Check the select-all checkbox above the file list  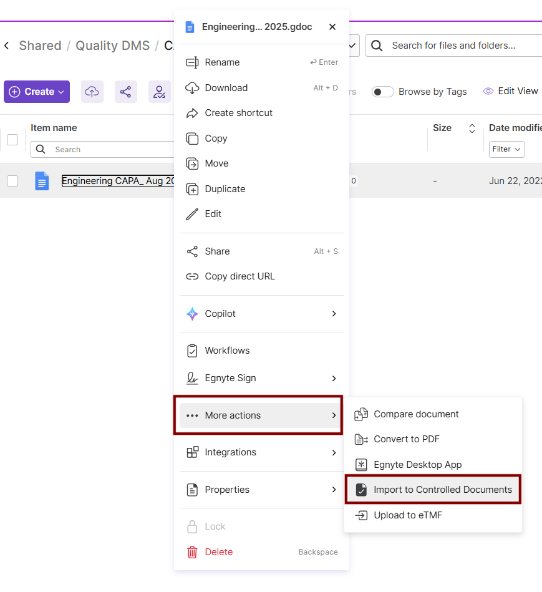(12, 139)
